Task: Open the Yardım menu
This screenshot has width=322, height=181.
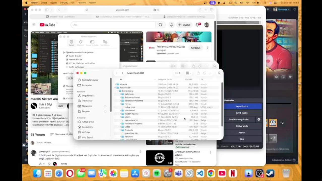Action: click(x=92, y=3)
